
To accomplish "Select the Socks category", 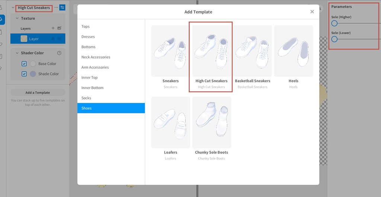I will pyautogui.click(x=86, y=98).
